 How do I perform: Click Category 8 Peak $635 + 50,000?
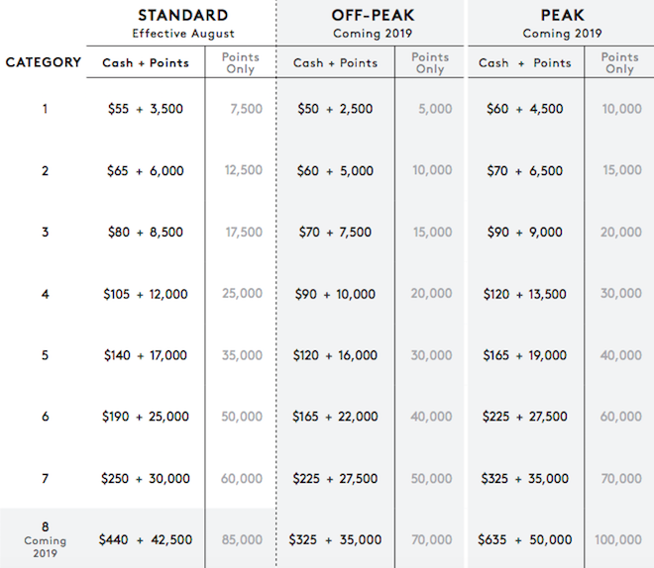[526, 540]
